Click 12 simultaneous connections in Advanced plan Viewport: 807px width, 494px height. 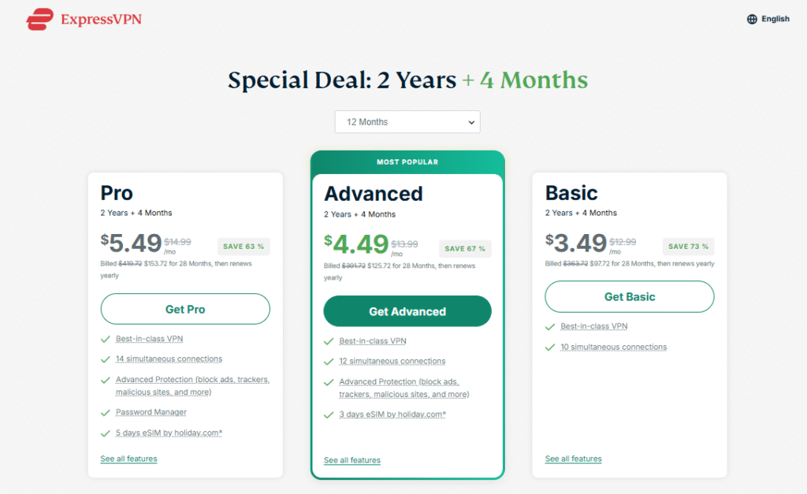(392, 361)
